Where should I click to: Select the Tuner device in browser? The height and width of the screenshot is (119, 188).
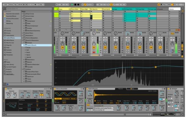pyautogui.click(x=29, y=79)
